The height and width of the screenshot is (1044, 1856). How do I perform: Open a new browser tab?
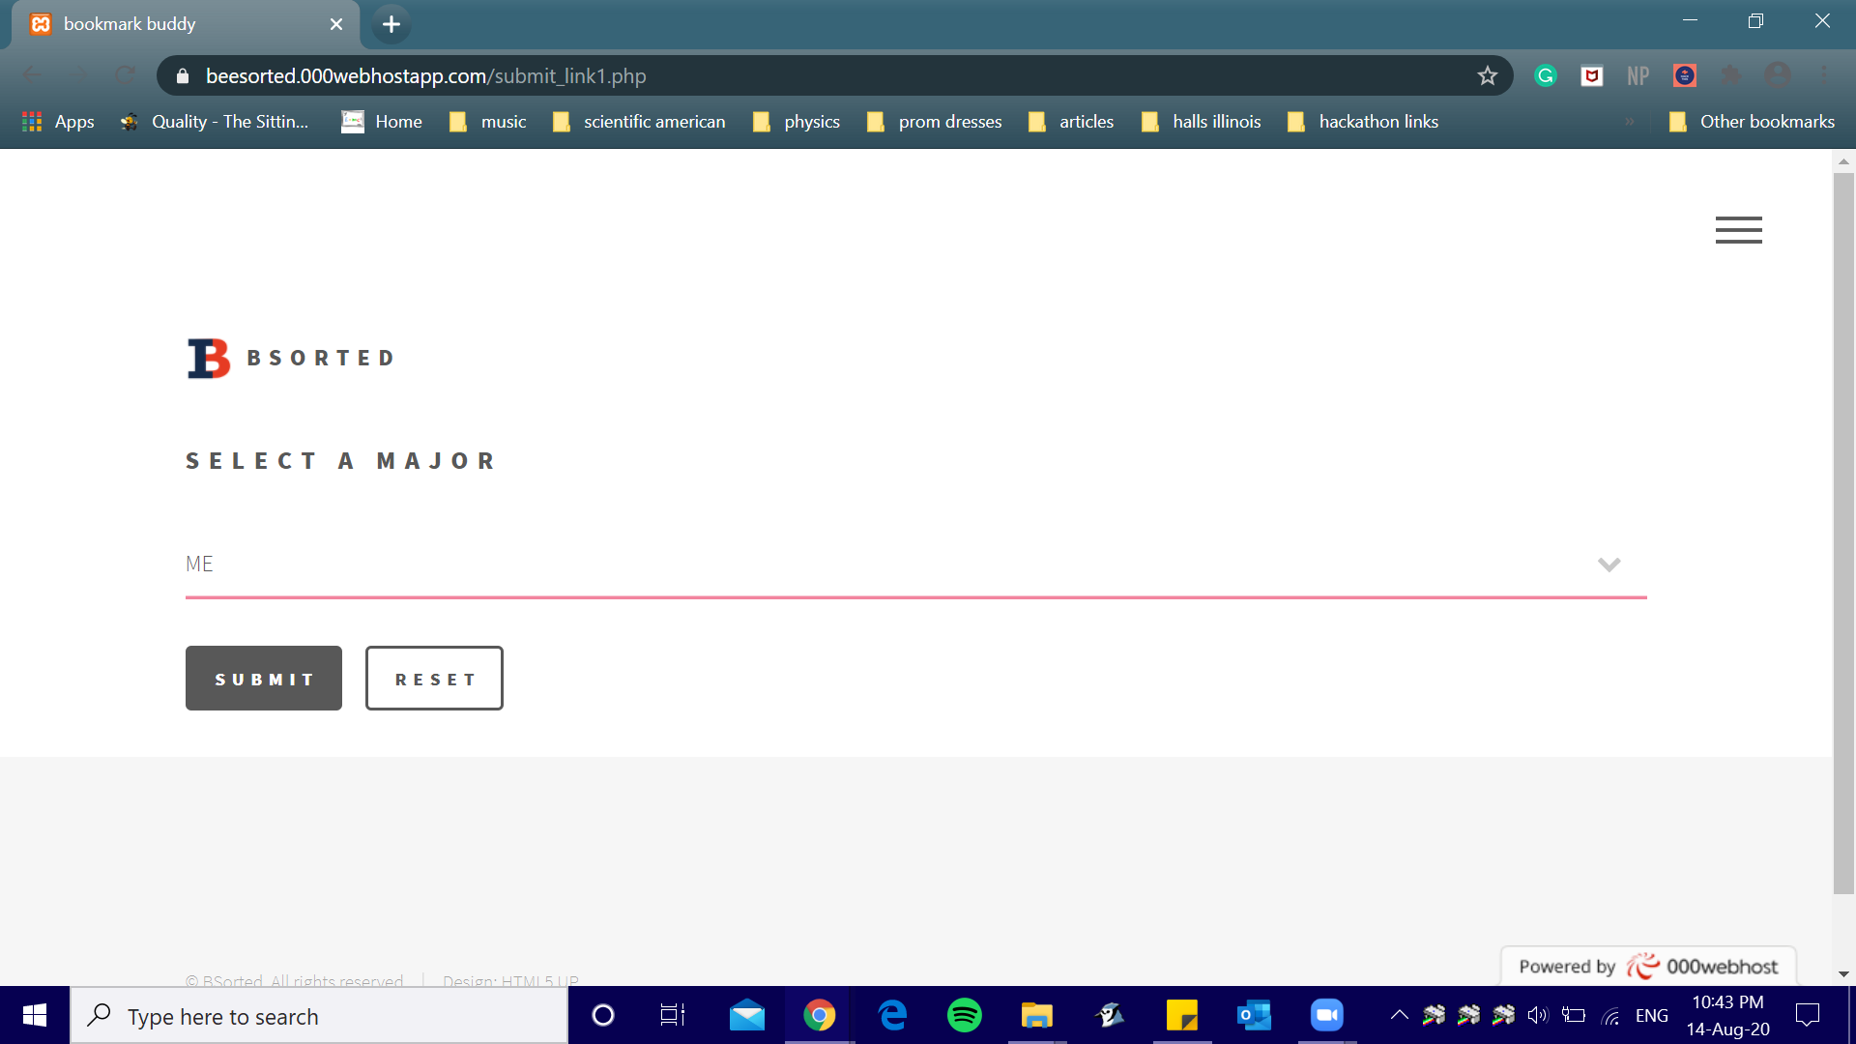click(x=391, y=24)
